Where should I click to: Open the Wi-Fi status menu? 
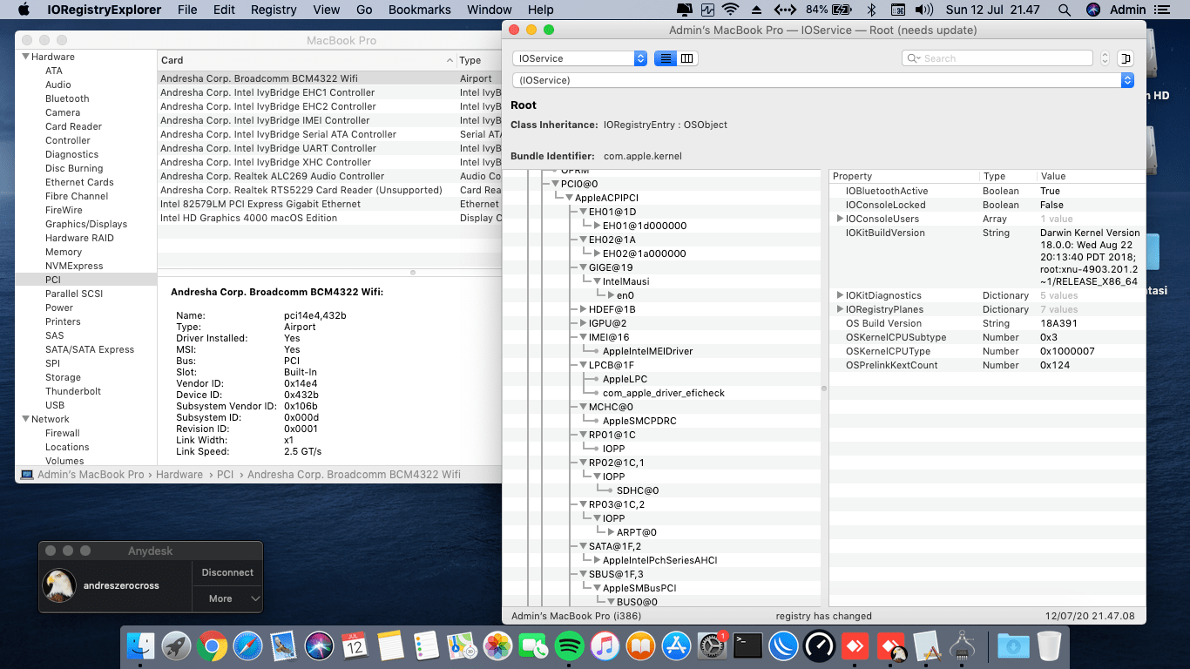tap(731, 10)
